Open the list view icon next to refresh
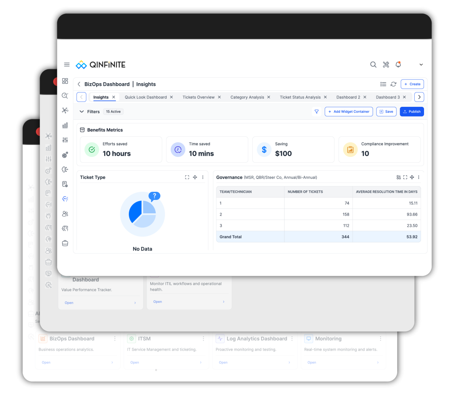 tap(383, 84)
